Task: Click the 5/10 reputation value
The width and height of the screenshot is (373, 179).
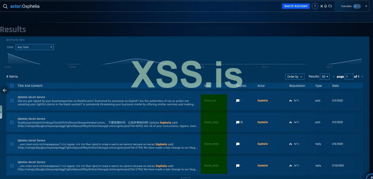Action: 297,101
